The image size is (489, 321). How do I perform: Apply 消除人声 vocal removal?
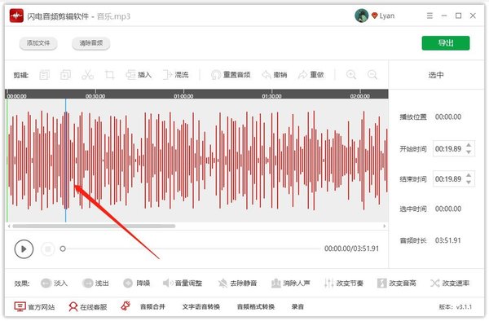coord(291,283)
